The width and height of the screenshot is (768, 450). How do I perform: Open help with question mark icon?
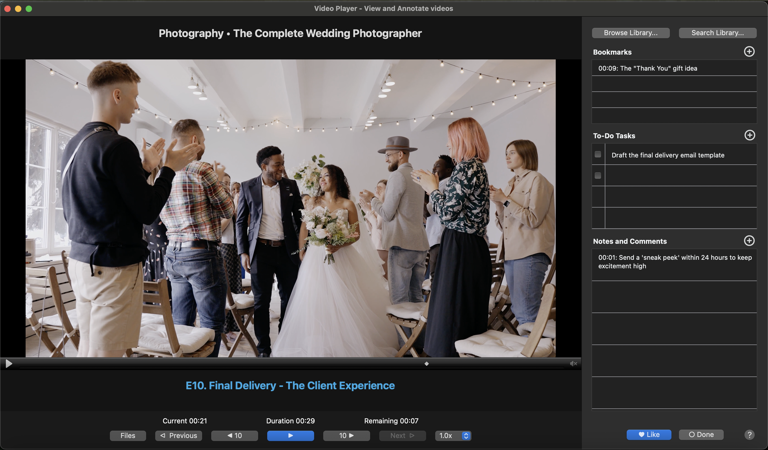[x=749, y=435]
